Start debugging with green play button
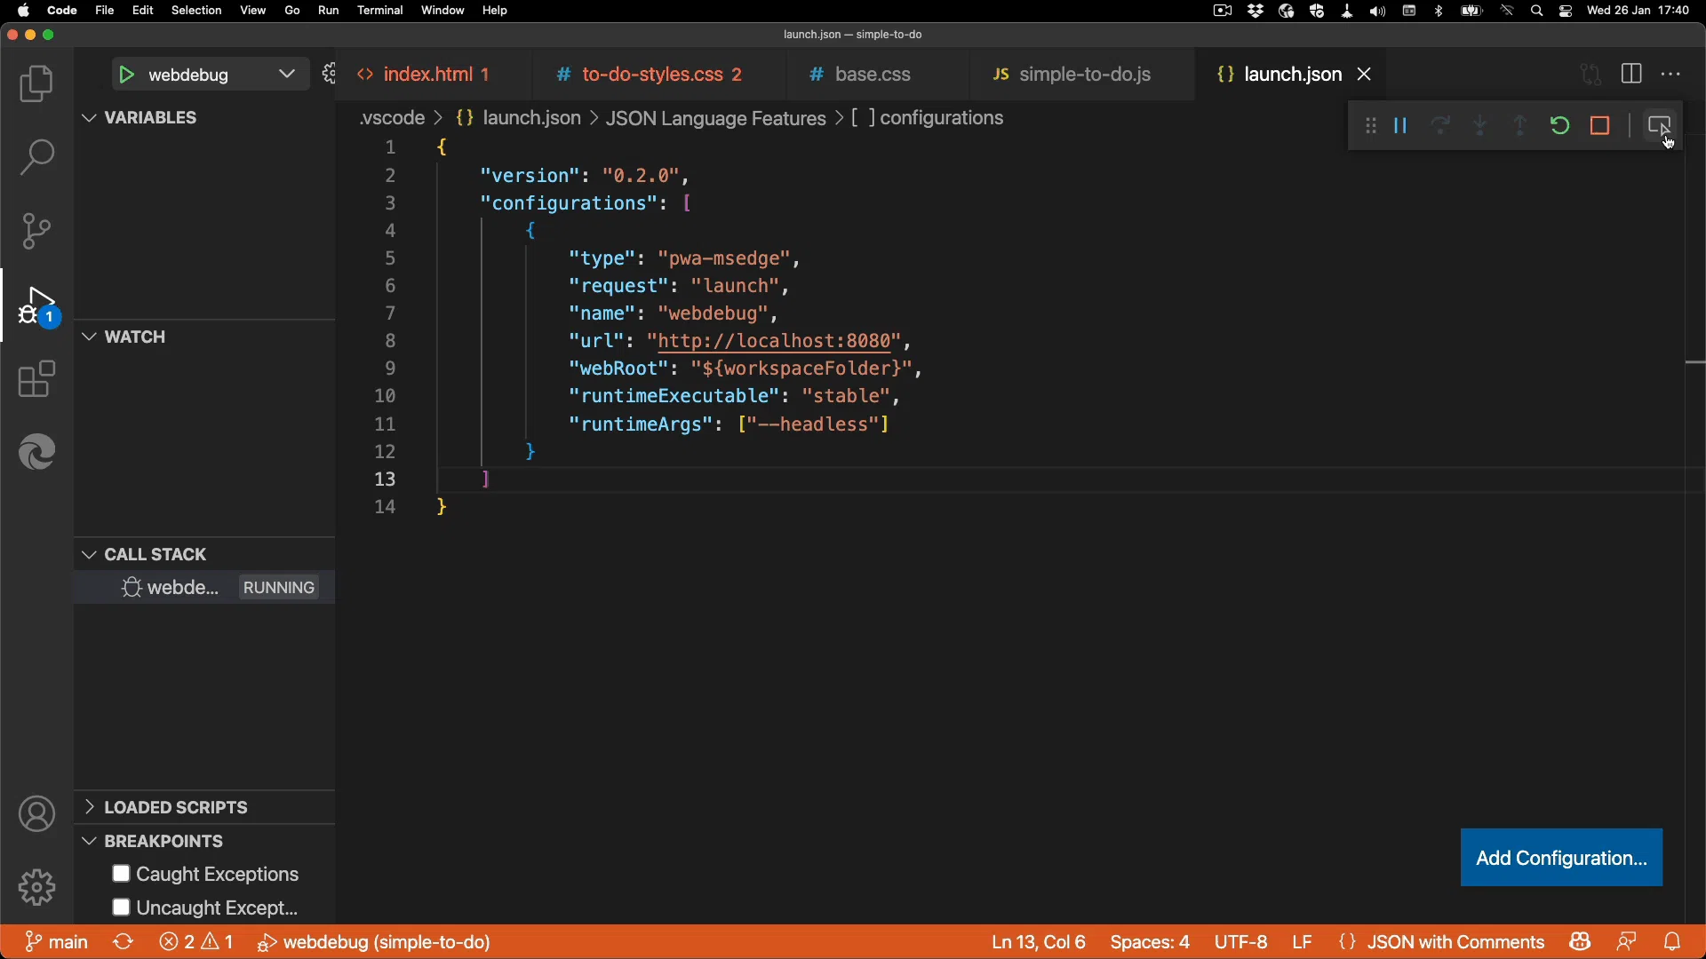 [127, 75]
